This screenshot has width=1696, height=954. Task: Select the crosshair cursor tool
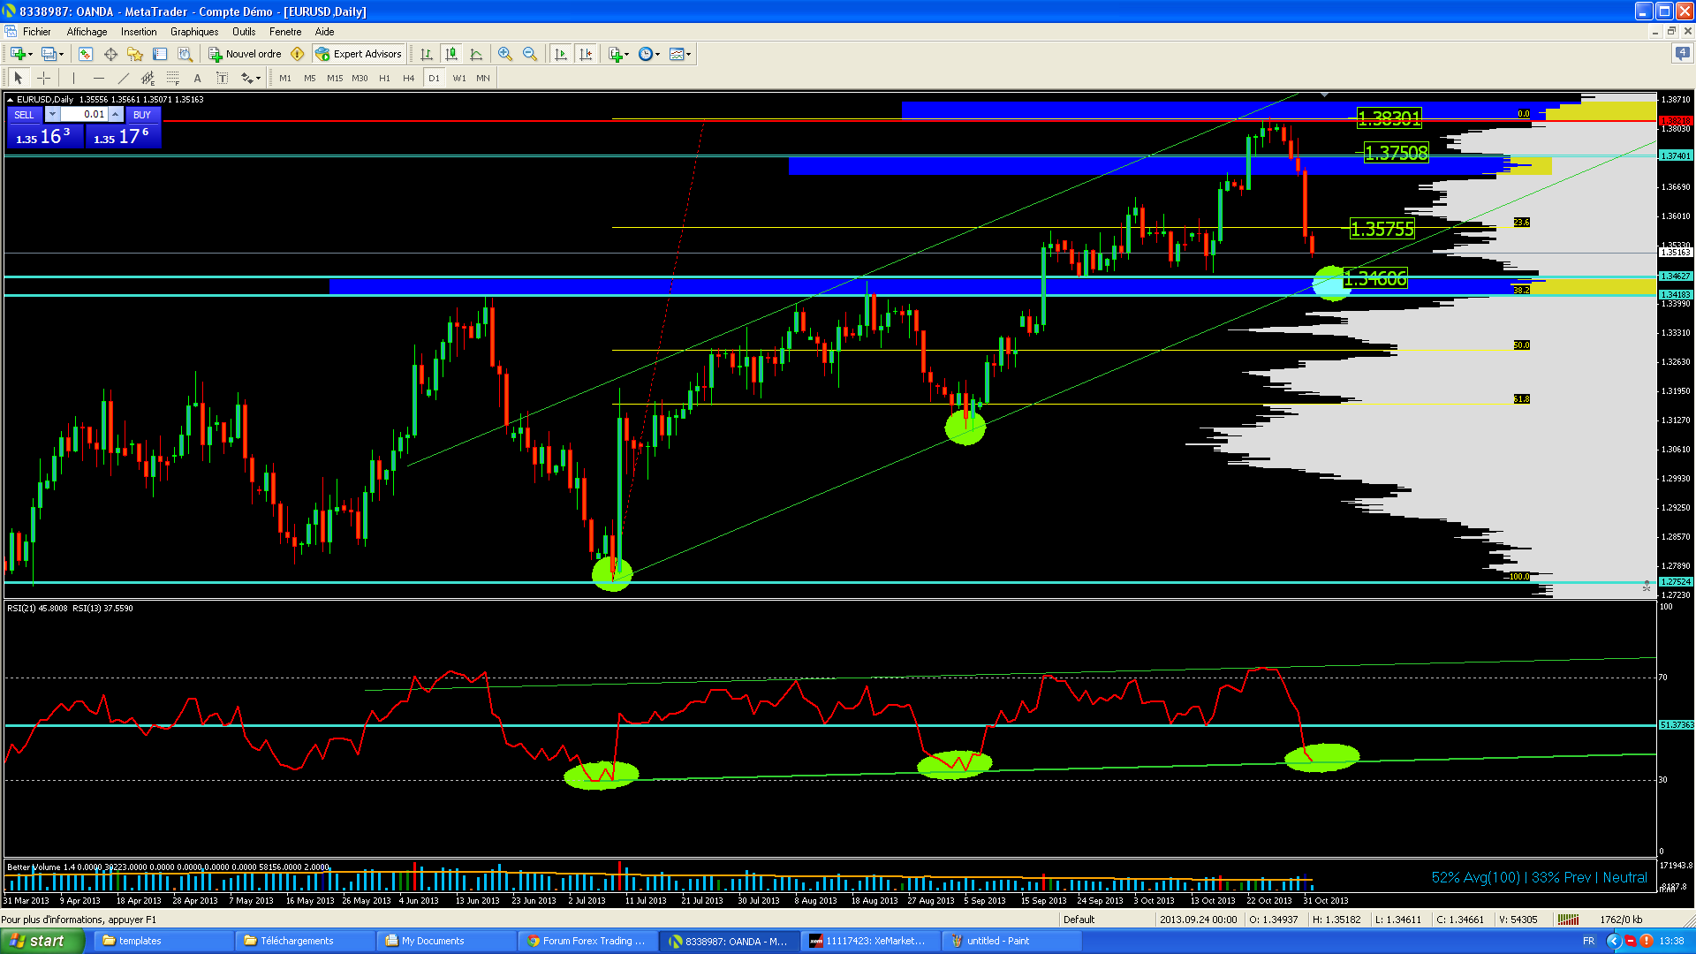(x=43, y=78)
